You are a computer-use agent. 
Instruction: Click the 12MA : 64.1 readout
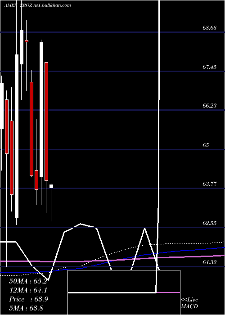tap(28, 290)
